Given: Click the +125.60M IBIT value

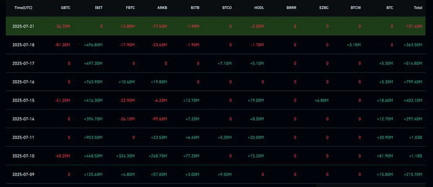Looking at the screenshot, I should pyautogui.click(x=93, y=174).
